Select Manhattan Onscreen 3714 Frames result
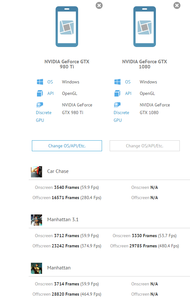Image resolution: width=190 pixels, height=303 pixels. pyautogui.click(x=67, y=284)
